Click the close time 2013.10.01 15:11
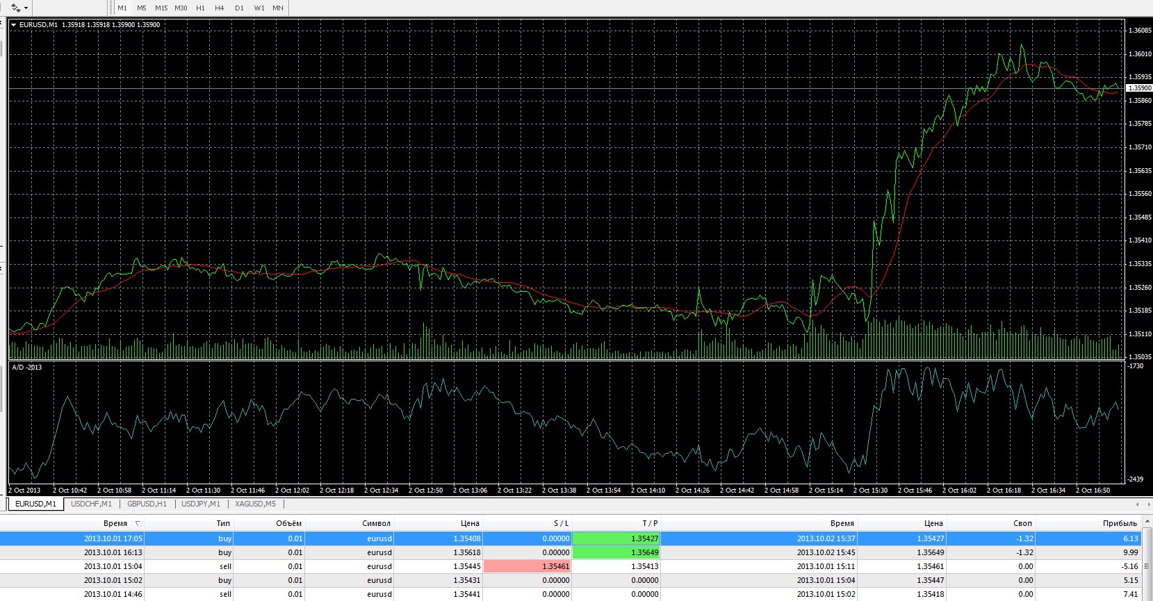Viewport: 1153px width, 601px height. pyautogui.click(x=826, y=566)
